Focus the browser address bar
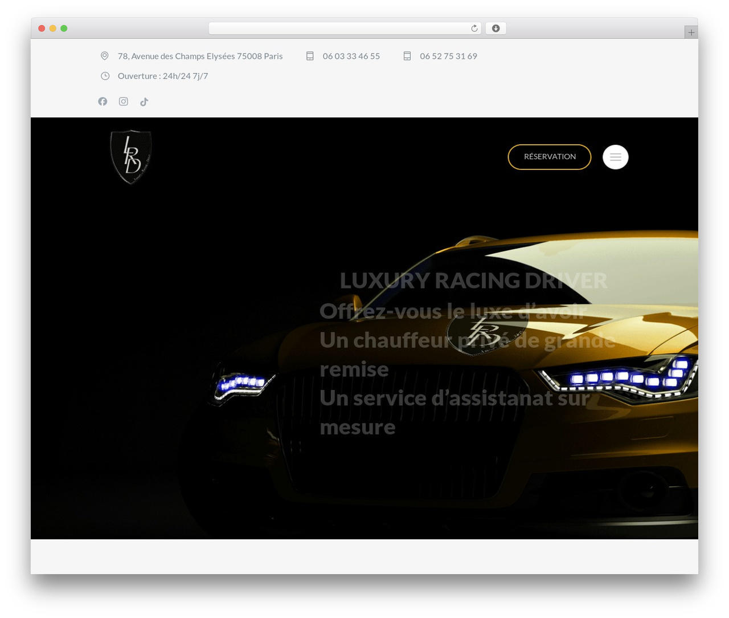 tap(345, 29)
